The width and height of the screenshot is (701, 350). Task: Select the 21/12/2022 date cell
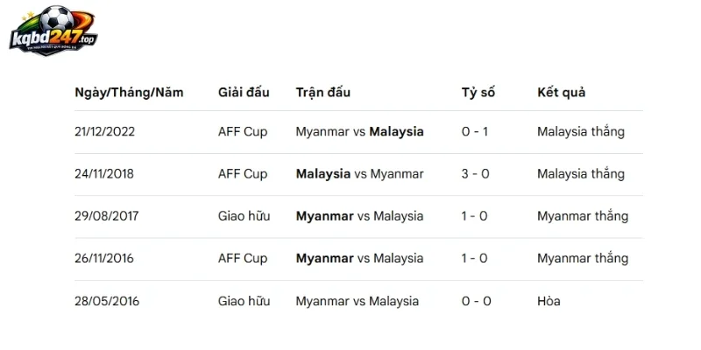tap(104, 132)
